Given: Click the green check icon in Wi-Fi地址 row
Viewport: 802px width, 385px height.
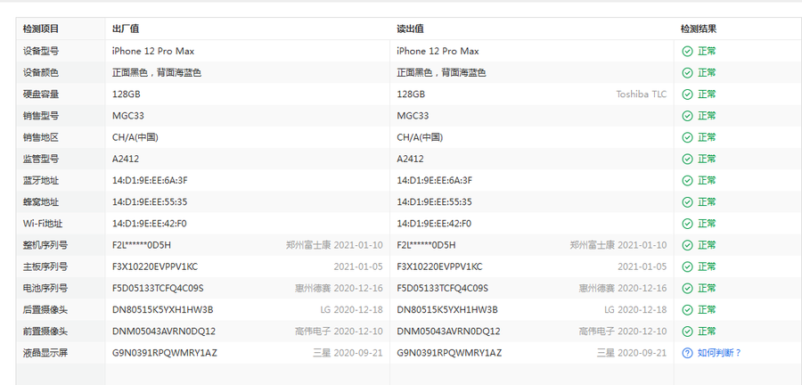Looking at the screenshot, I should [x=687, y=224].
